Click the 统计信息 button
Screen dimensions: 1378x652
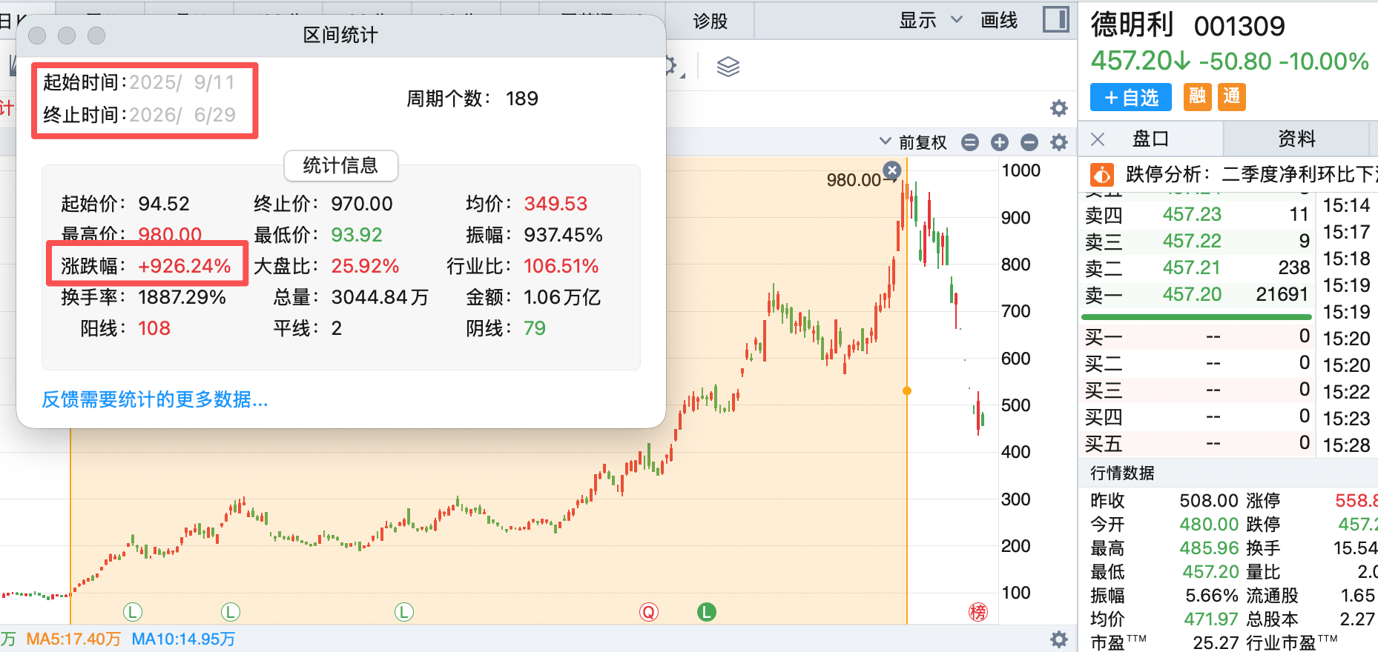pos(341,165)
